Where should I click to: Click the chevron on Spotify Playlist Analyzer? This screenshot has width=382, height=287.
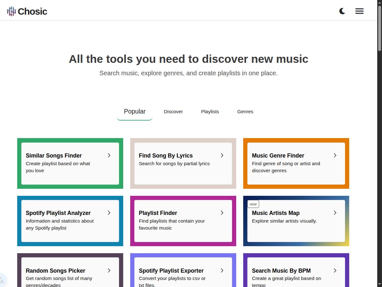pyautogui.click(x=109, y=213)
